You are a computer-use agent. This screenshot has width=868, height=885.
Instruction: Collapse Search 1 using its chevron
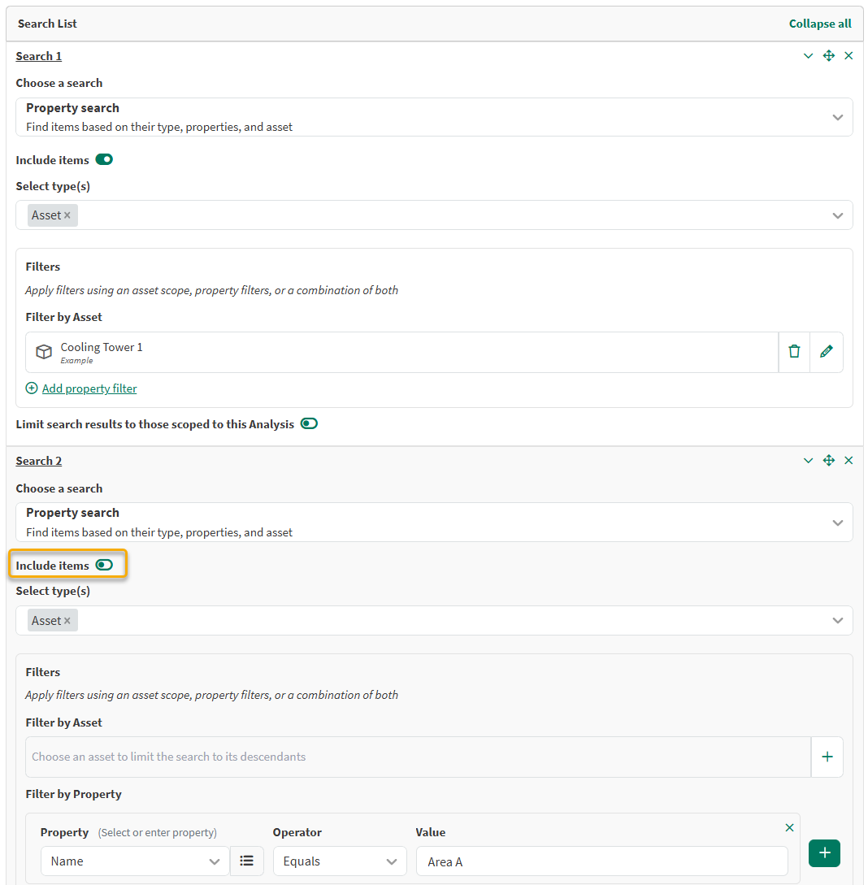808,56
